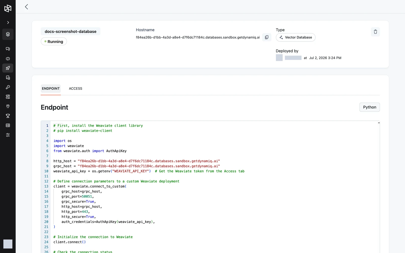Open the chat bubbles sidebar icon

click(8, 49)
